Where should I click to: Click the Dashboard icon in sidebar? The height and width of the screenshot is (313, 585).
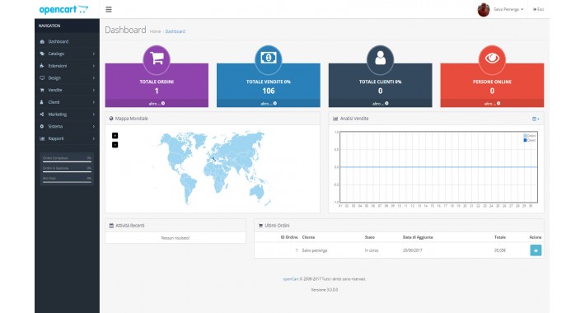pos(42,41)
